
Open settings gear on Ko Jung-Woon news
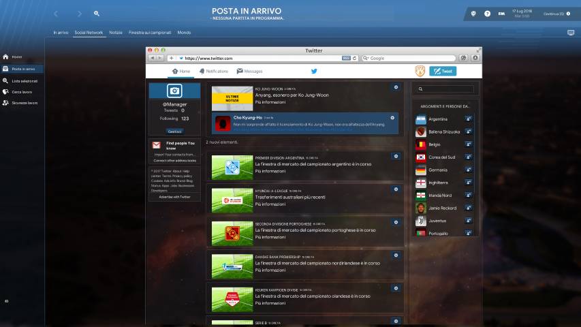click(x=396, y=88)
